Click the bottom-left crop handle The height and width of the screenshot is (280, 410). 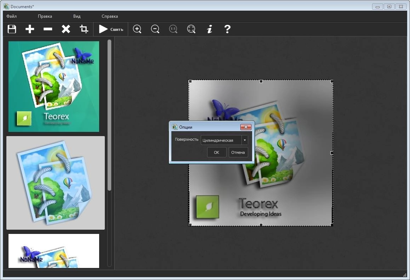190,225
